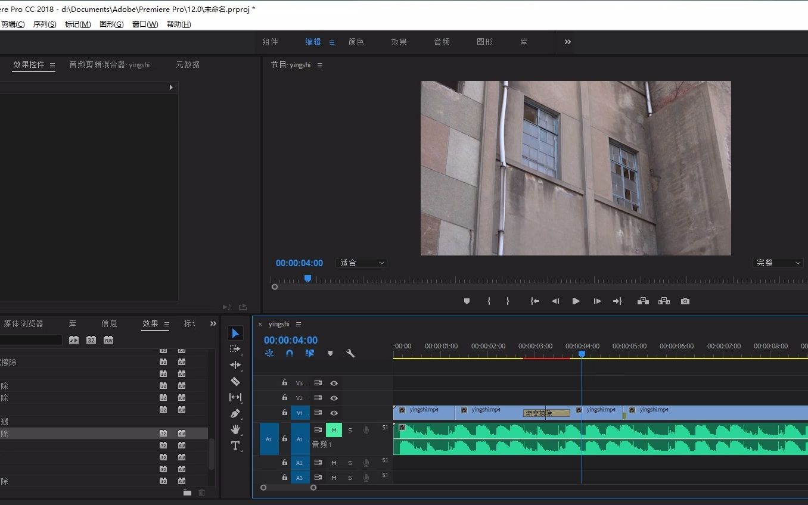The height and width of the screenshot is (505, 808).
Task: Click the 元数据 tab
Action: pyautogui.click(x=188, y=64)
